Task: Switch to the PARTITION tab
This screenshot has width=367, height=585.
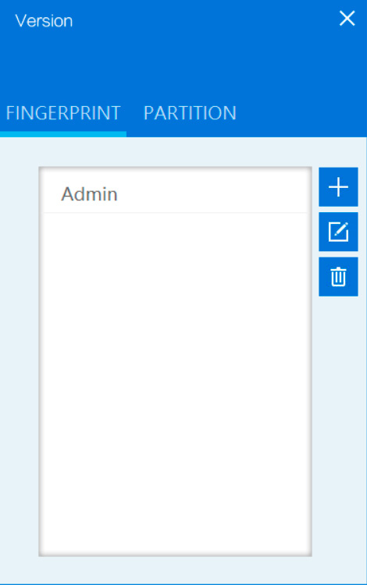Action: [190, 113]
